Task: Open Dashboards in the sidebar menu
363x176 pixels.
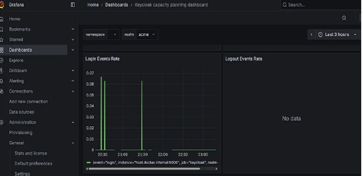Action: pyautogui.click(x=20, y=50)
